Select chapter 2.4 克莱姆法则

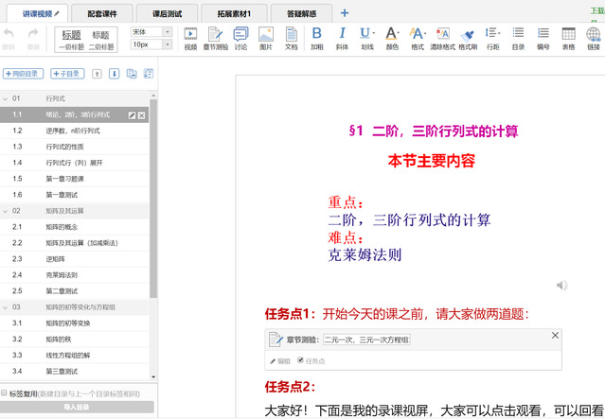pyautogui.click(x=74, y=275)
